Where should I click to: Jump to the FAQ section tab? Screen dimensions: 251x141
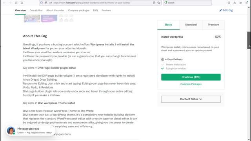click(x=95, y=11)
